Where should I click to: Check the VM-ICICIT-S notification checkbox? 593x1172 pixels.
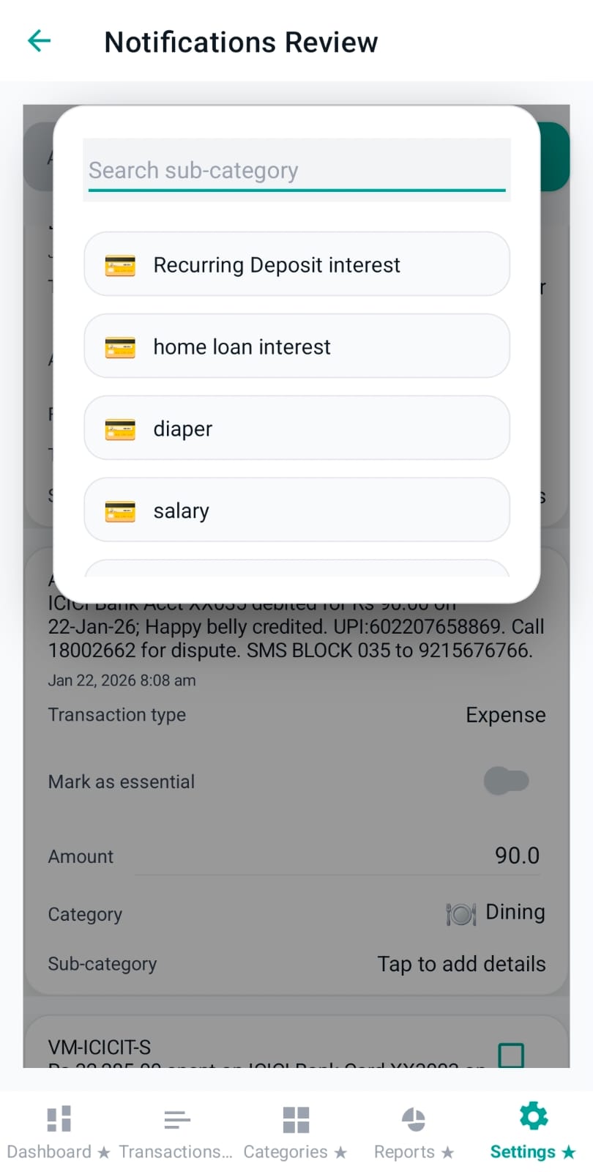tap(511, 1055)
